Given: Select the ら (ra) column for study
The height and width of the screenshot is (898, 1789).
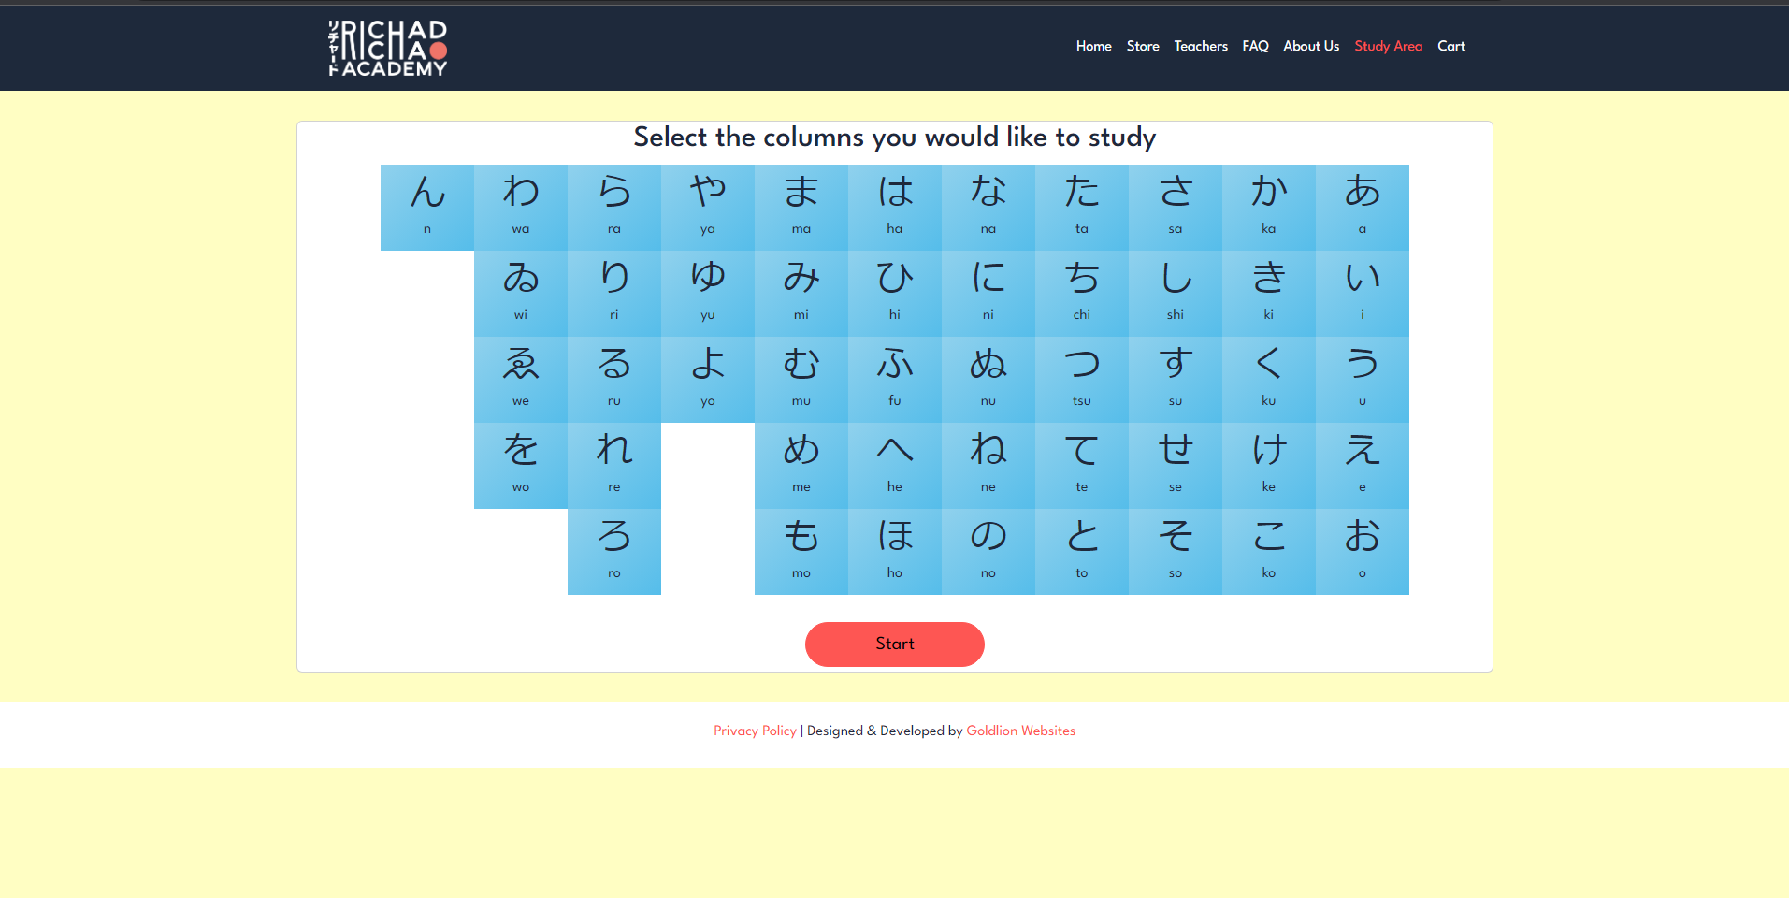Looking at the screenshot, I should coord(613,206).
